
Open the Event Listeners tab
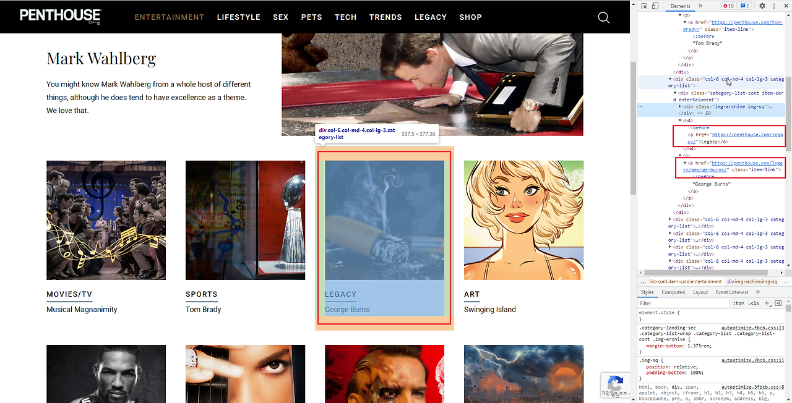pos(732,292)
